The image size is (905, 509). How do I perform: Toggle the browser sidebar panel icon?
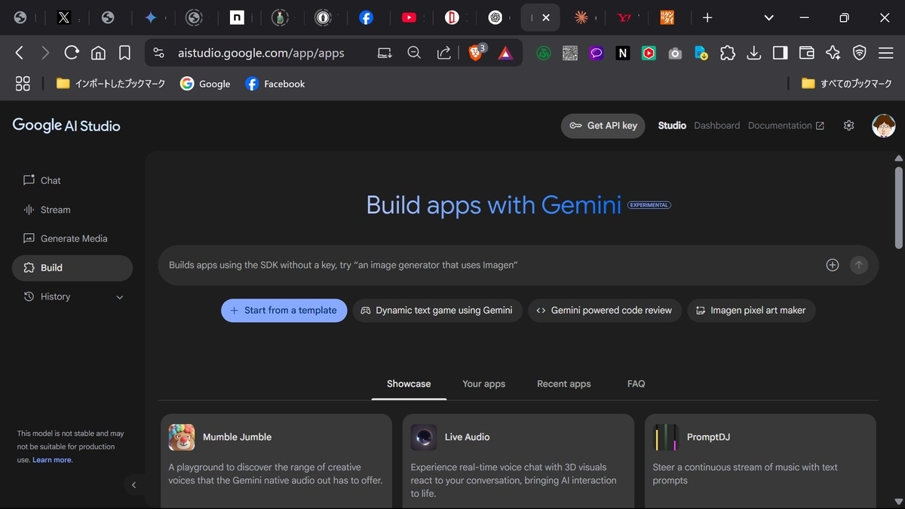point(781,53)
